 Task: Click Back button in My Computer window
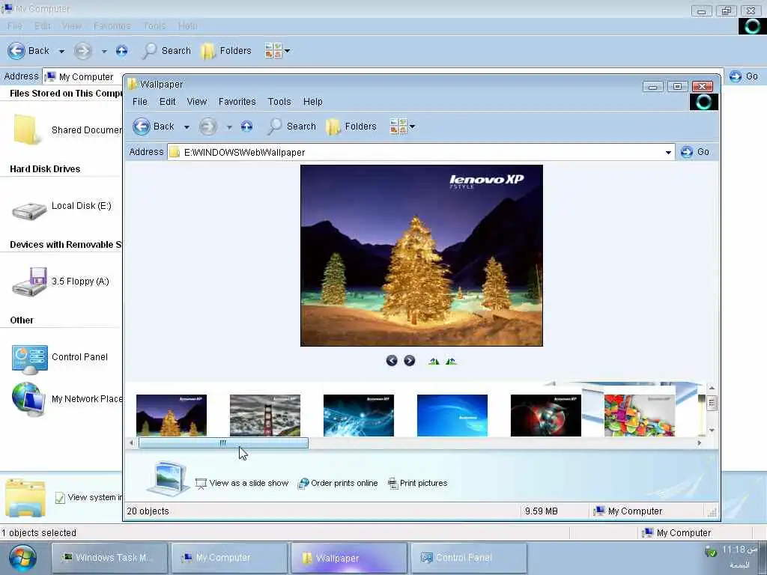coord(29,51)
